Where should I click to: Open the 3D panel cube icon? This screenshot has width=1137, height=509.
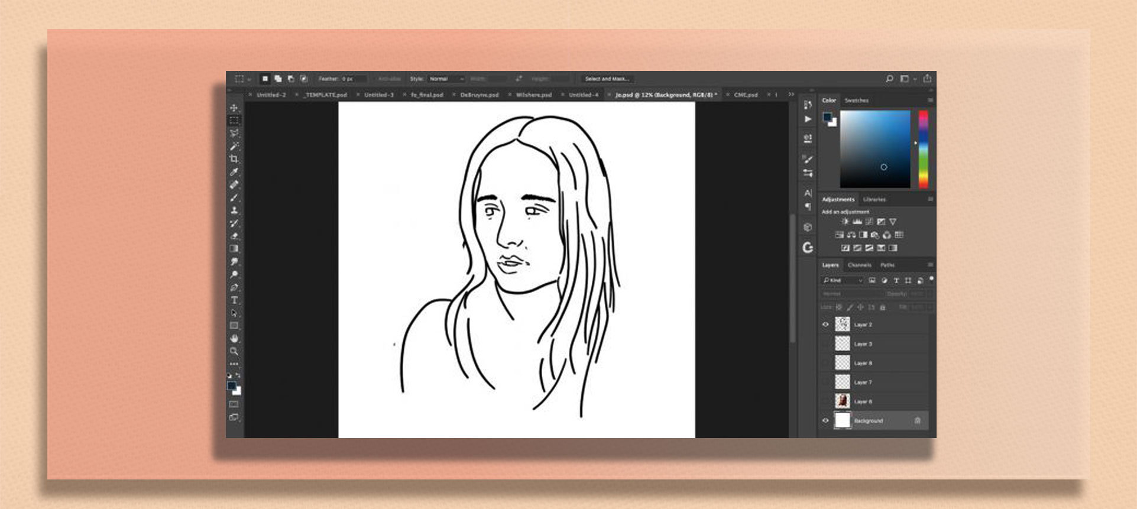[808, 227]
